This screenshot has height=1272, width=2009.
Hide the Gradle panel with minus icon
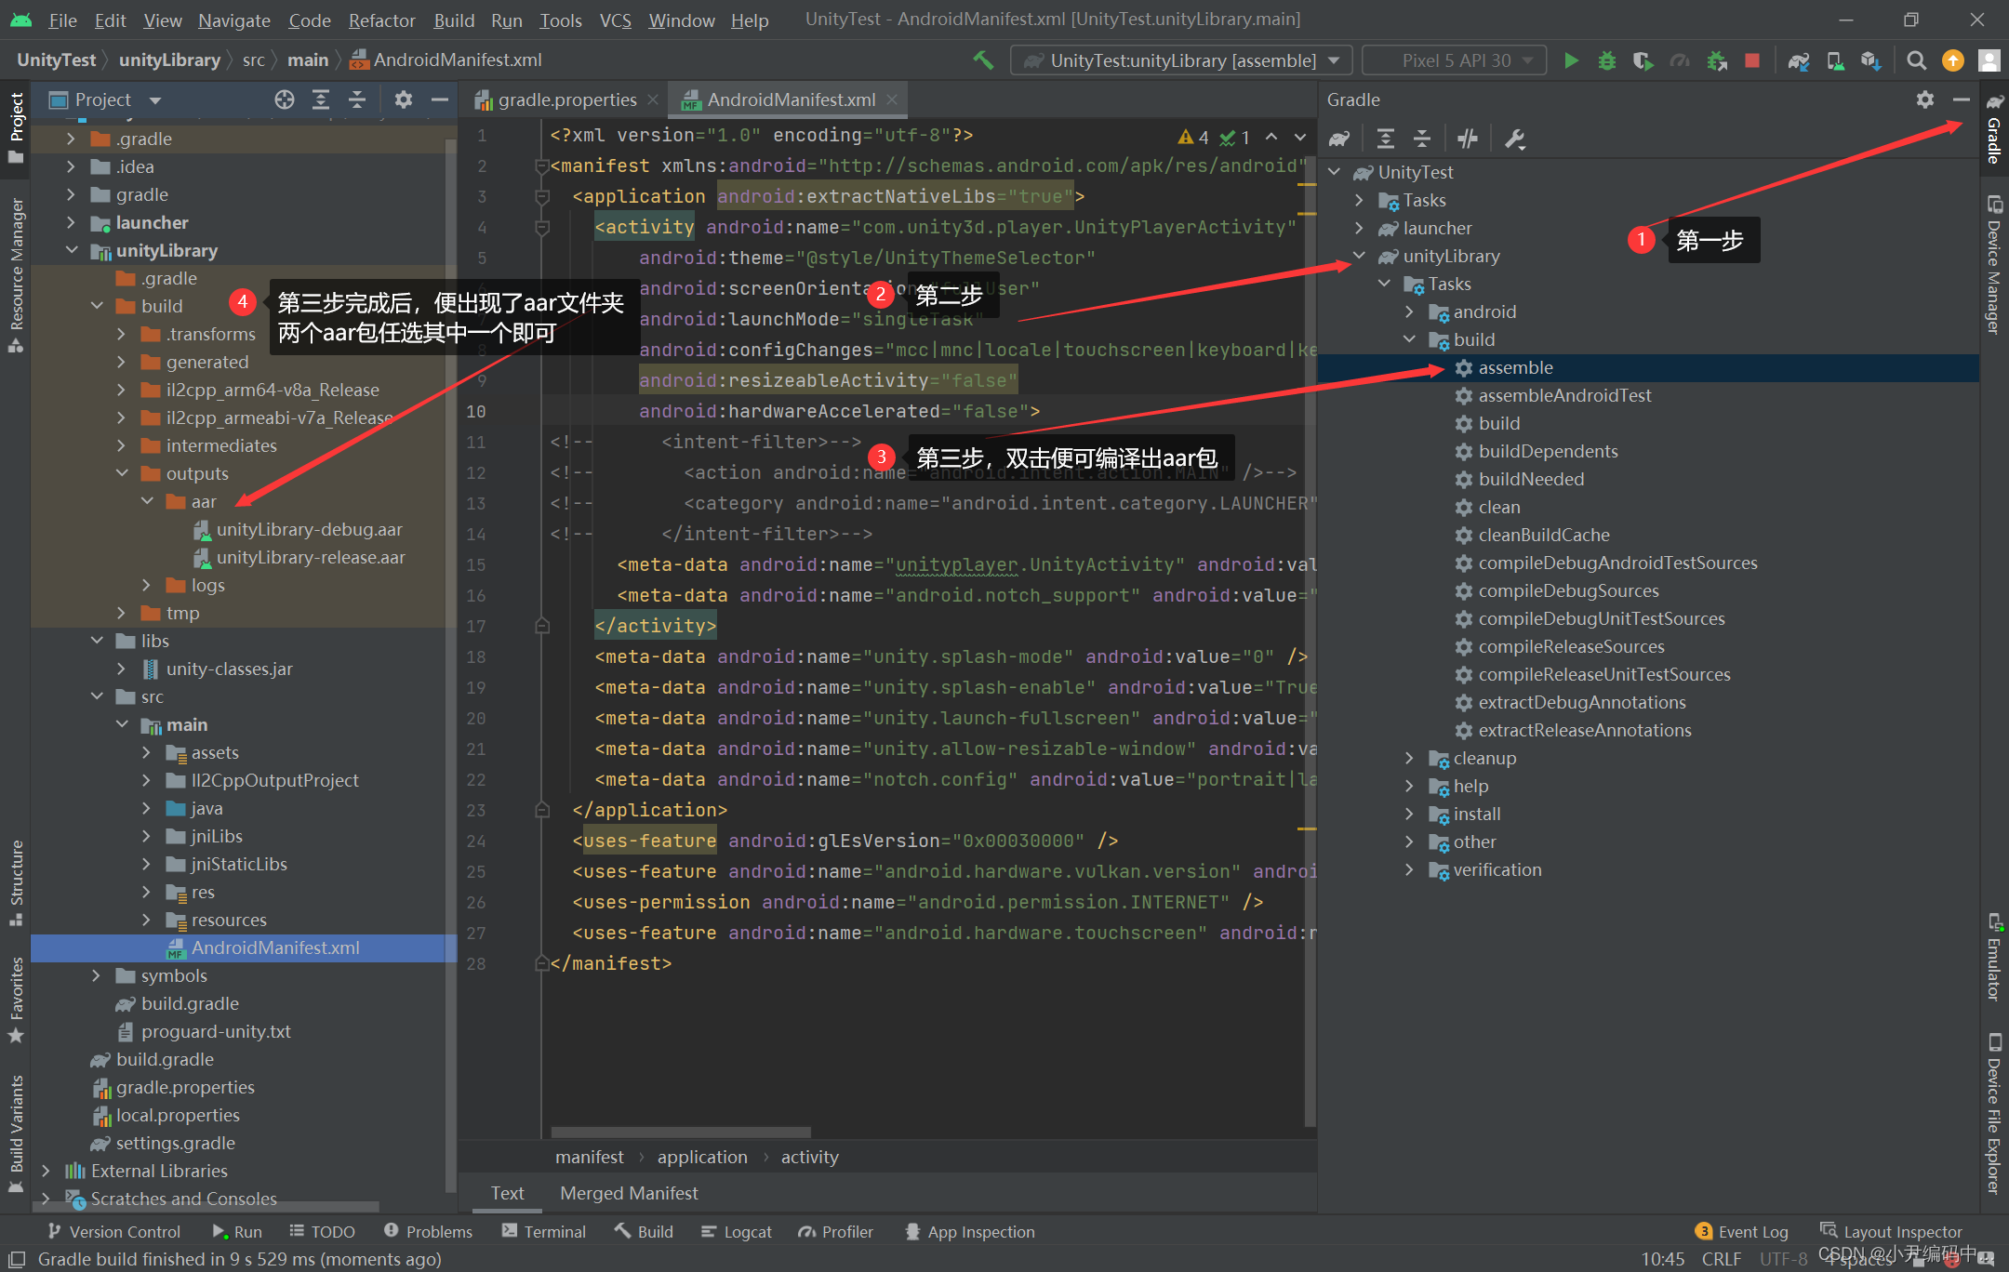[x=1962, y=99]
